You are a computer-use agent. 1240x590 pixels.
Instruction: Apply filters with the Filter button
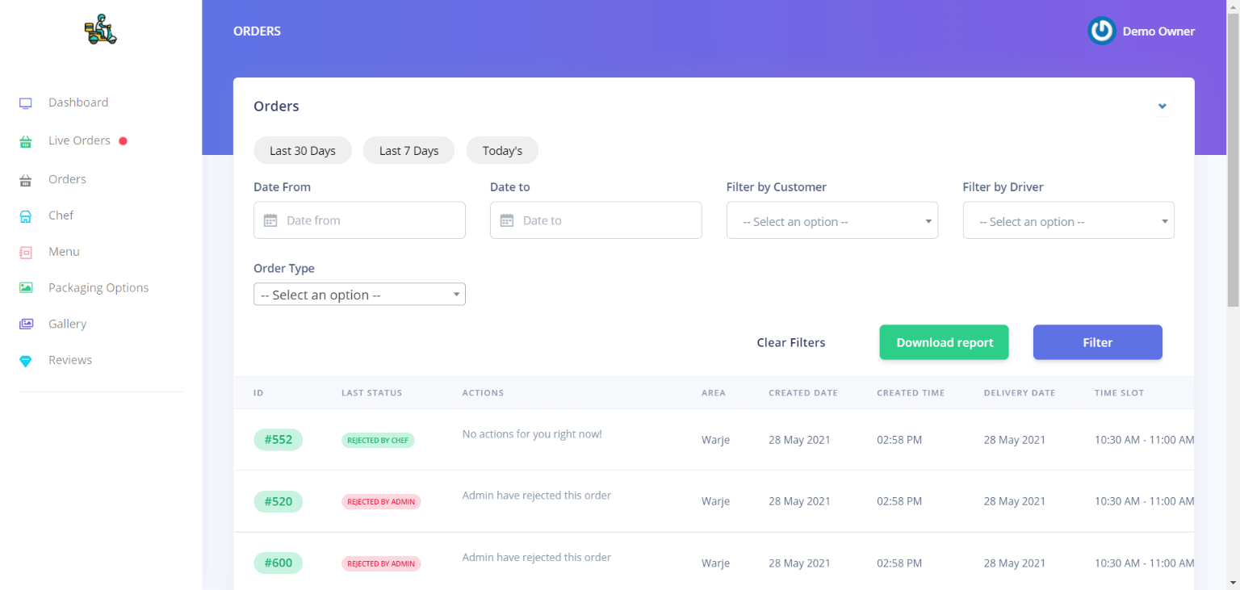coord(1098,342)
